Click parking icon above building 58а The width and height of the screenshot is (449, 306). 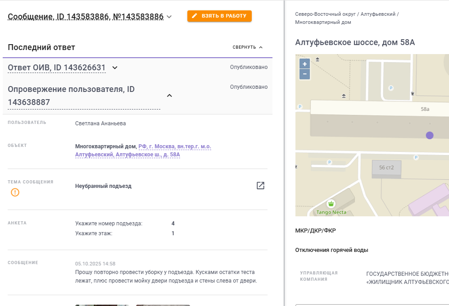pos(390,88)
